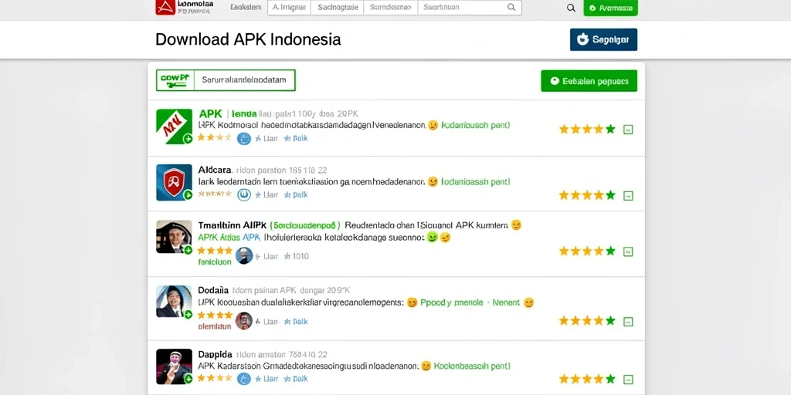Click the Sarurralandelnodatam filter field
The height and width of the screenshot is (395, 791).
[x=244, y=80]
